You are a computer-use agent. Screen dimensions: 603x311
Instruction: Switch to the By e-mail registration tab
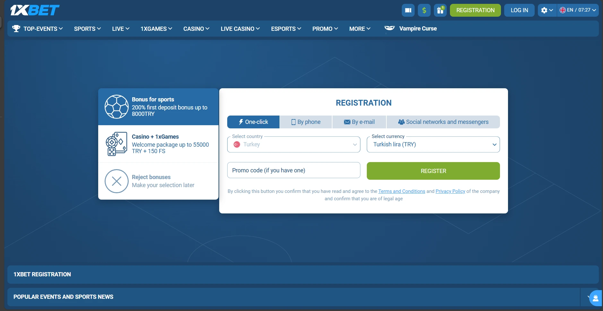358,122
